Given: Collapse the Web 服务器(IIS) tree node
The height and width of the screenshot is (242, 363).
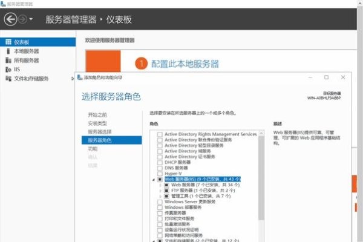Looking at the screenshot, I should point(154,180).
